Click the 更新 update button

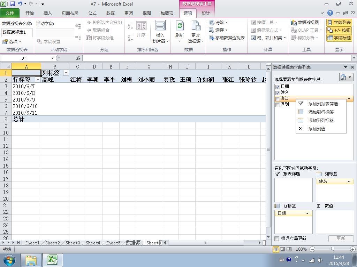(341, 238)
